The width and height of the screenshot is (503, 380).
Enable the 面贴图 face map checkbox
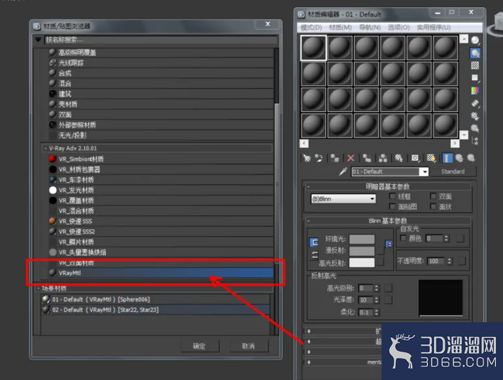(x=392, y=206)
